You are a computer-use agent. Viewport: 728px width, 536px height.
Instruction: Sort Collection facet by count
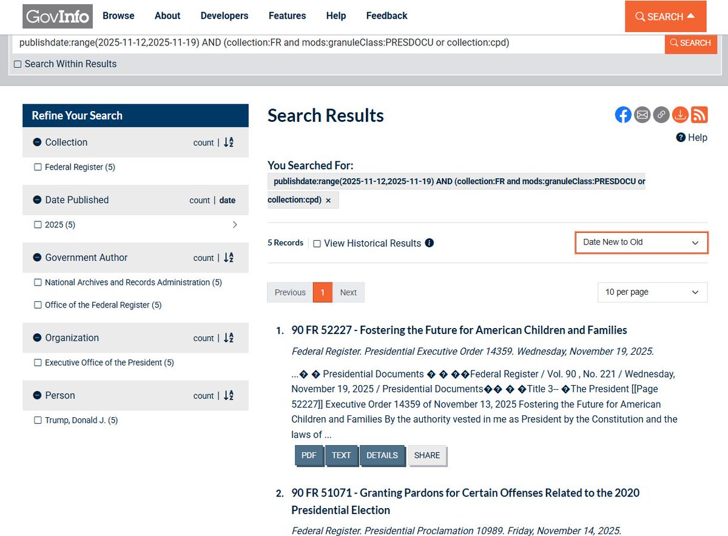click(203, 142)
